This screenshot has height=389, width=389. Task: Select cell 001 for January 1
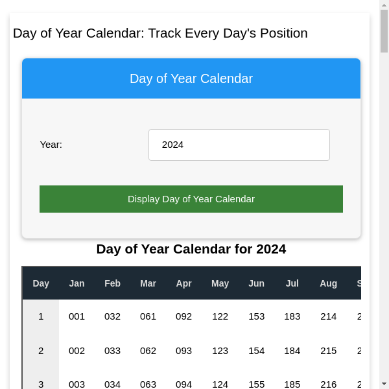[x=77, y=316]
